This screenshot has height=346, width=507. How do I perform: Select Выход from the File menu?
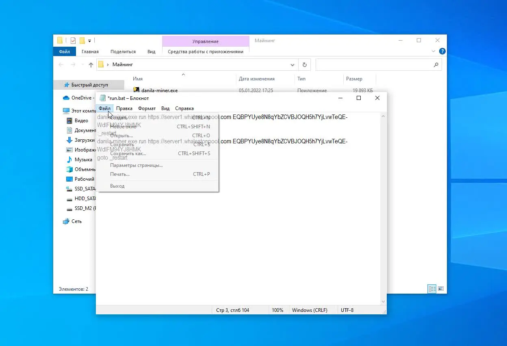(117, 186)
